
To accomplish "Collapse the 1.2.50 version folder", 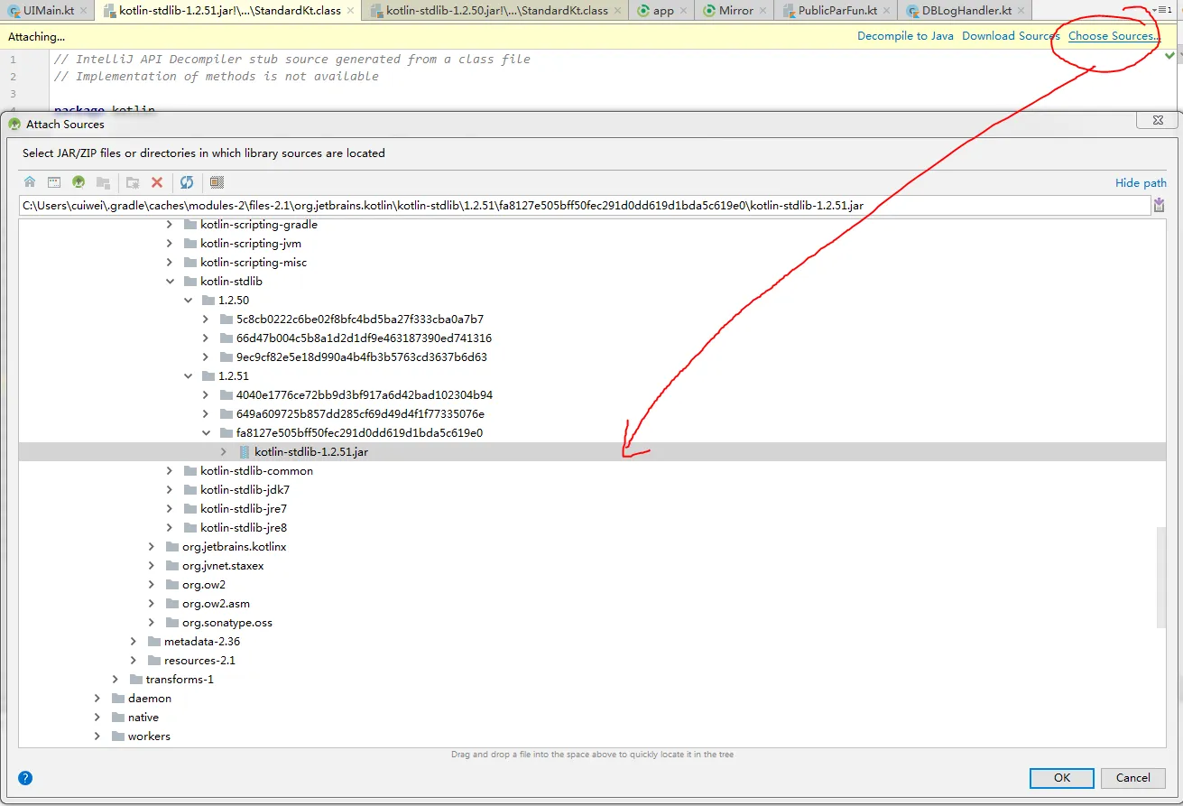I will pos(188,300).
